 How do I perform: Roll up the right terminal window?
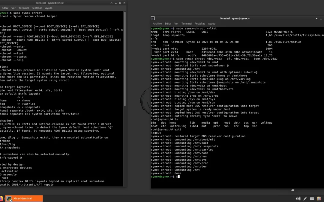[x=316, y=19]
